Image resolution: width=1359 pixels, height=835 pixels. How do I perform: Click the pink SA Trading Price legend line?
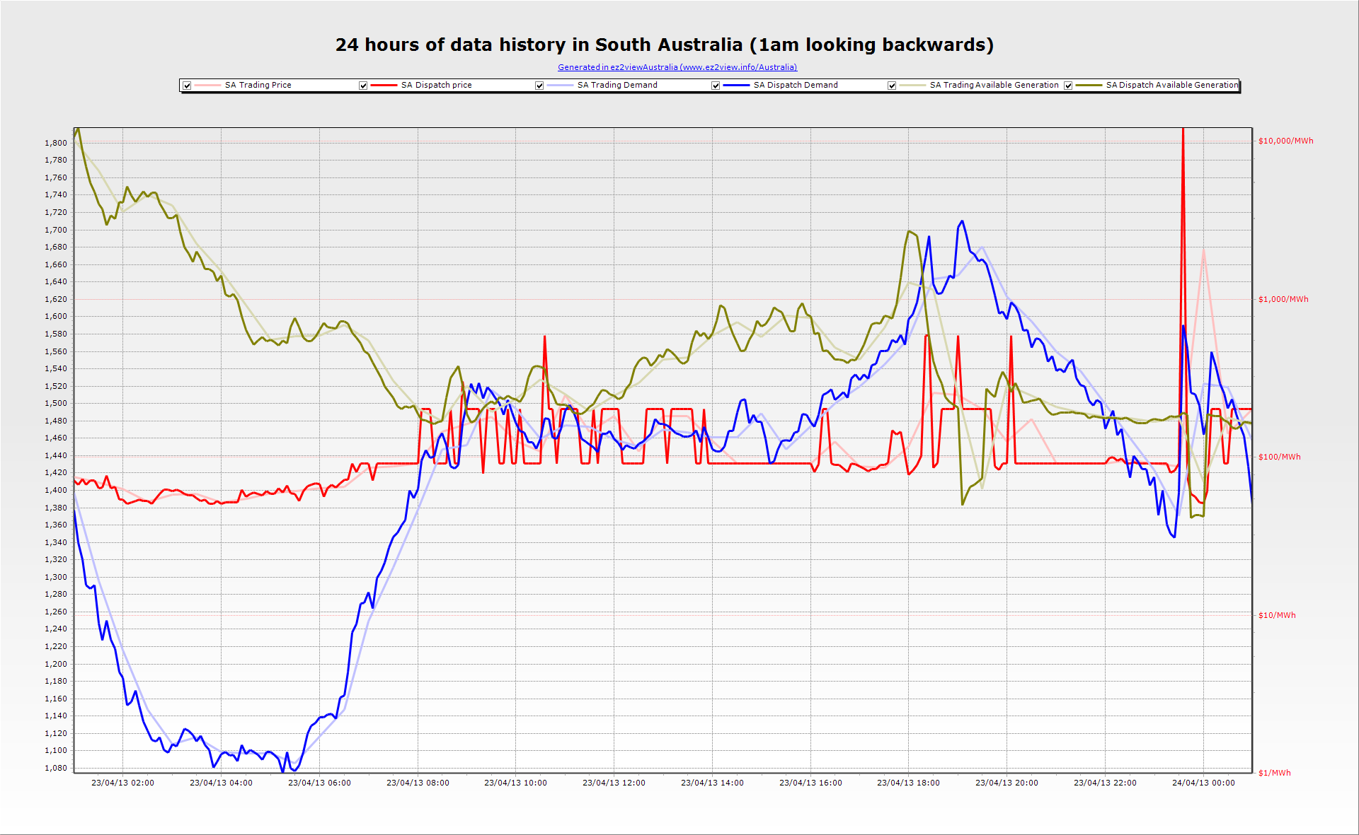pyautogui.click(x=207, y=86)
